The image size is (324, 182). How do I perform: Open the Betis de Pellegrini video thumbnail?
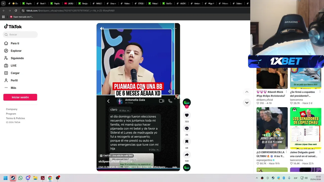[x=272, y=128]
